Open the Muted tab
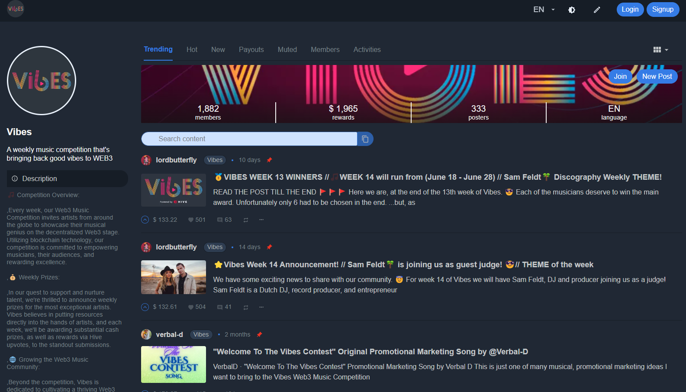Screen dimensions: 686x392 (287, 50)
